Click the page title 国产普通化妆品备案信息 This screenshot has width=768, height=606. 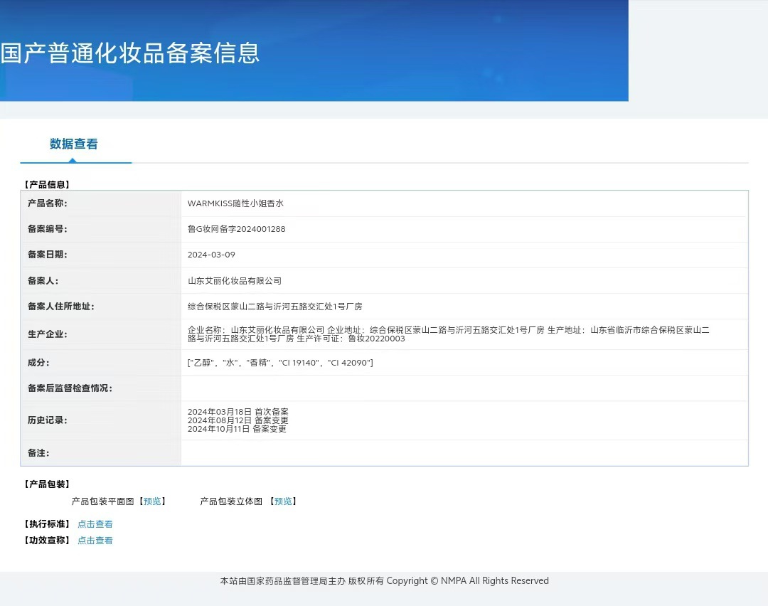(130, 53)
